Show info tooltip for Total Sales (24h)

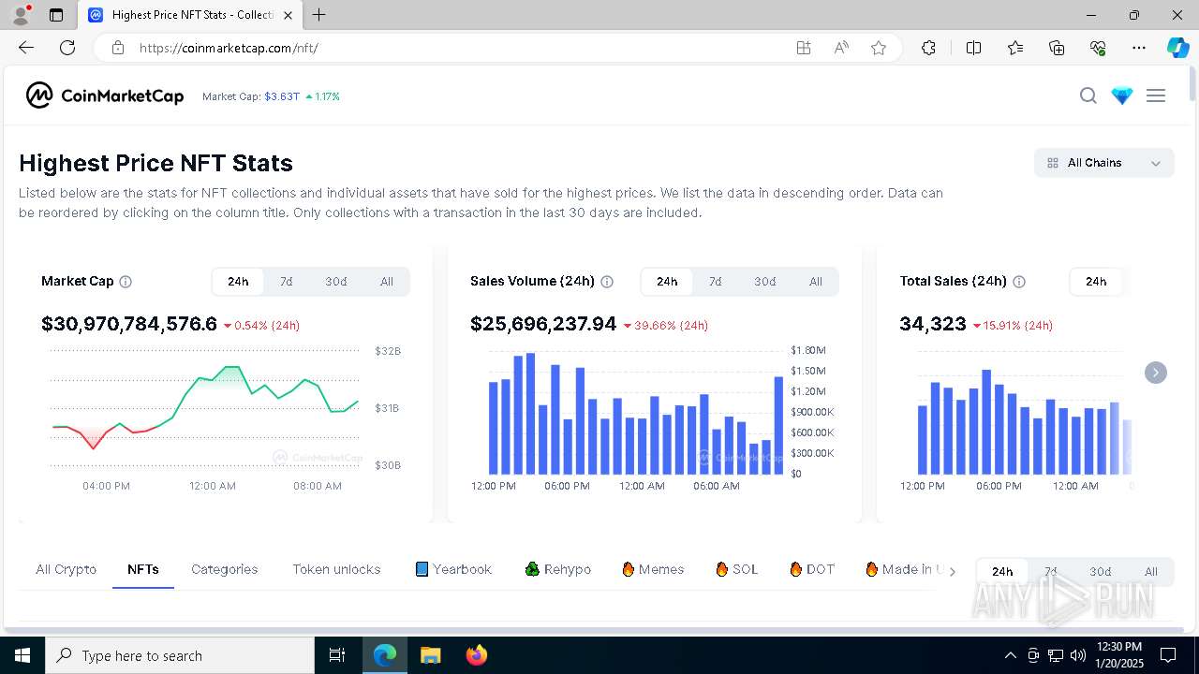pyautogui.click(x=1019, y=282)
